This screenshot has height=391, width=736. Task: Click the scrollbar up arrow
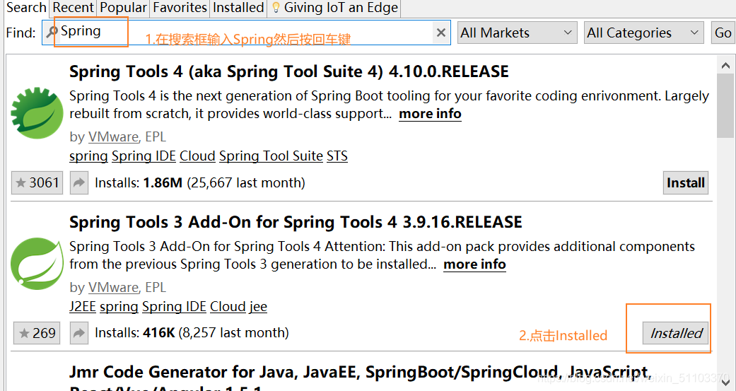pyautogui.click(x=726, y=66)
